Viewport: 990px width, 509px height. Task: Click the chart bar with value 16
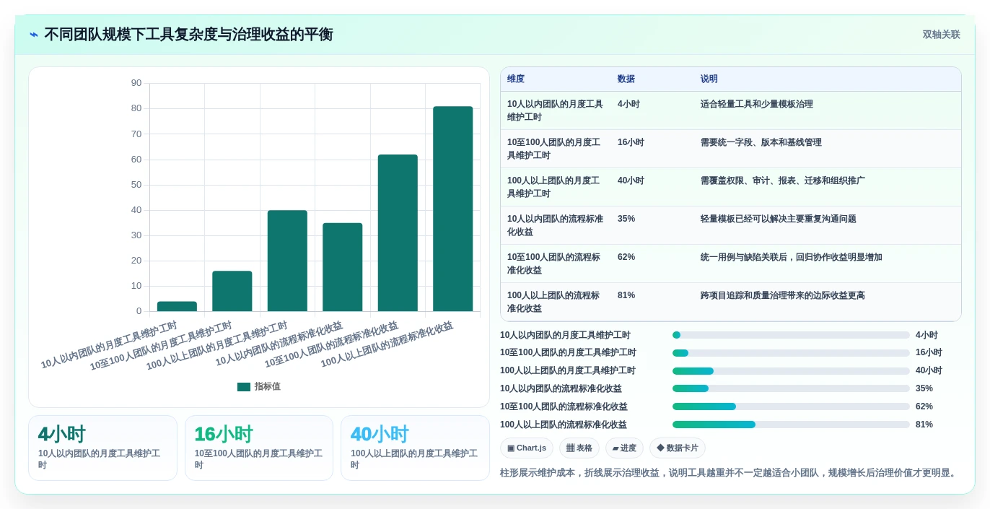232,291
